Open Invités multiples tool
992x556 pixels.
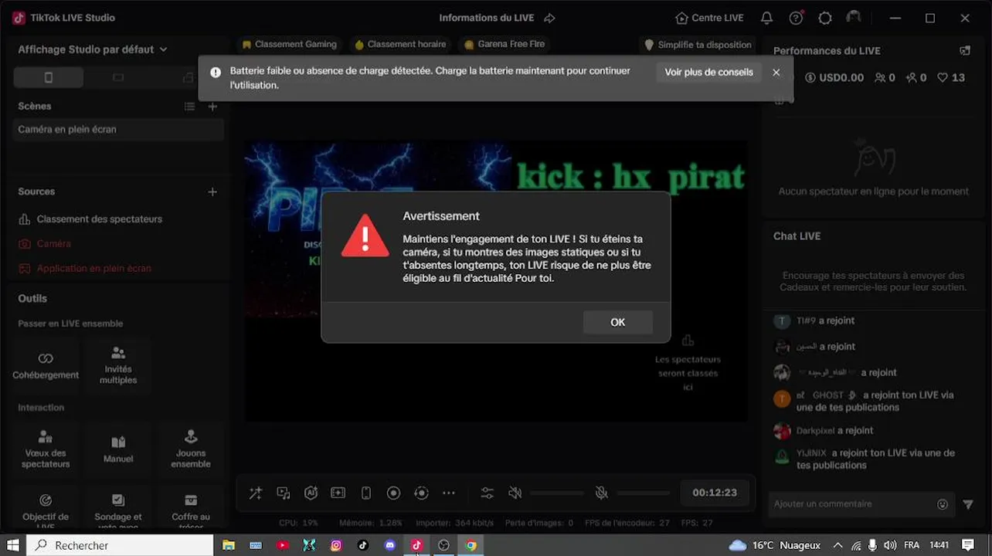pos(118,366)
